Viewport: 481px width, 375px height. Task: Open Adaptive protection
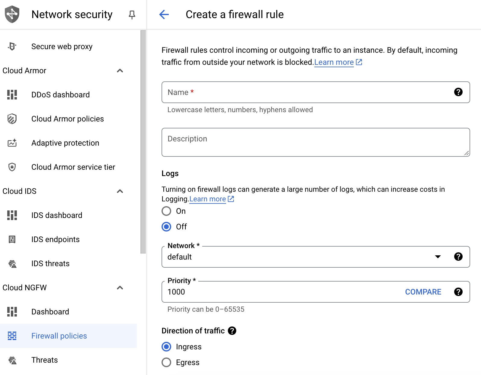(x=65, y=143)
